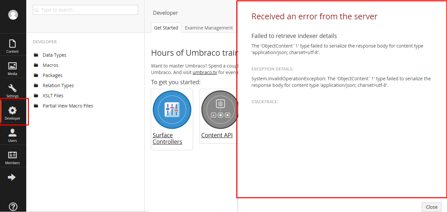Click the Developer page title

coord(165,13)
